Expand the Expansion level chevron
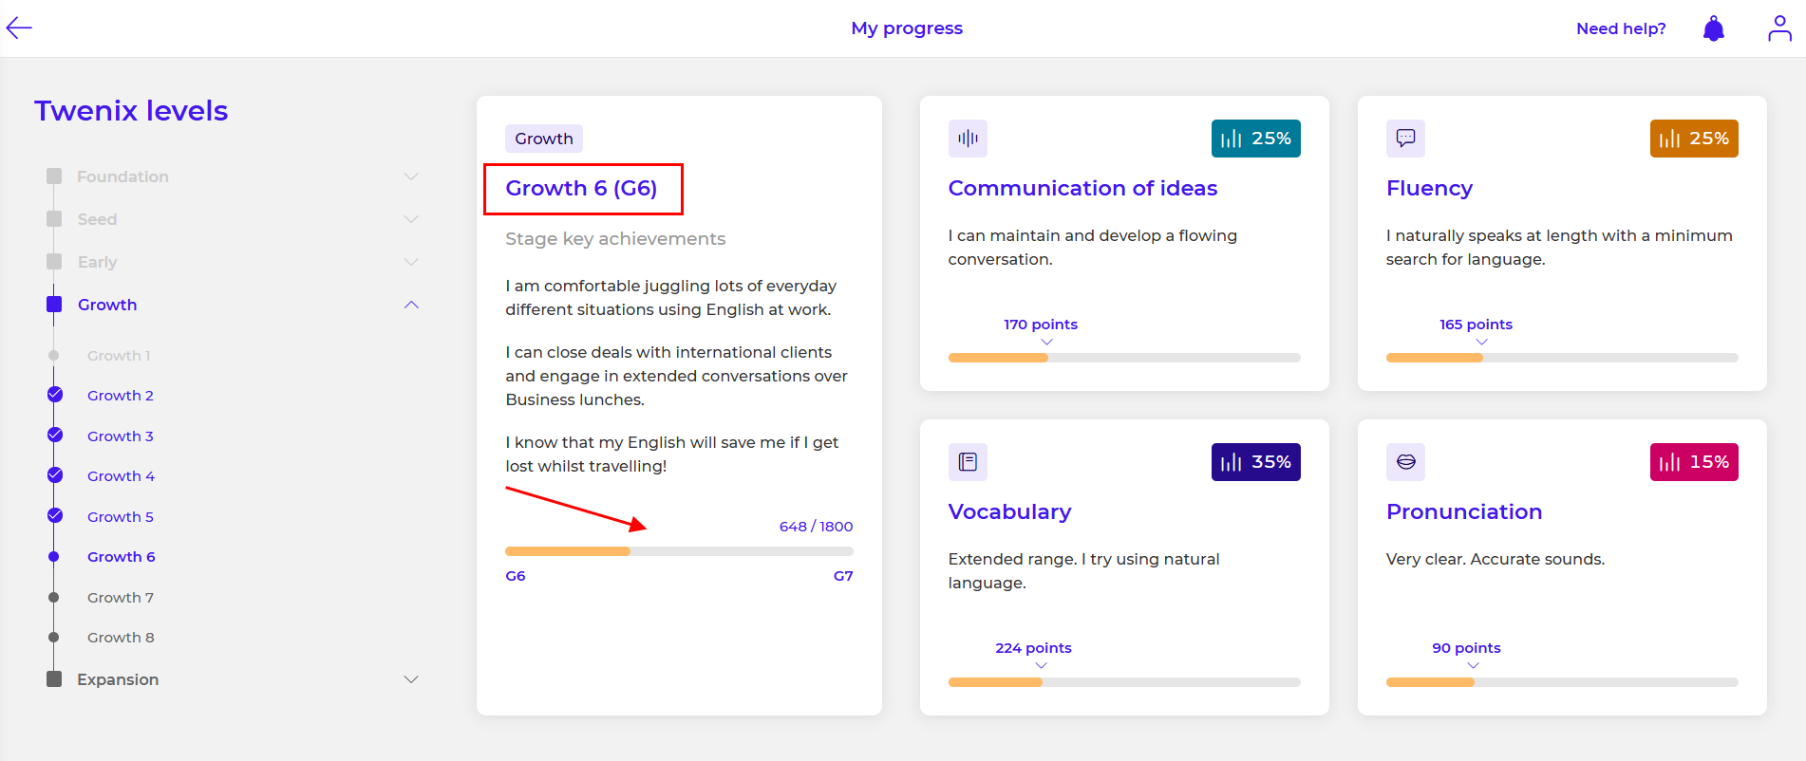Viewport: 1806px width, 761px height. click(x=411, y=679)
